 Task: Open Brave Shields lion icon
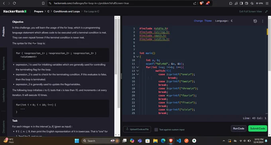[201, 3]
